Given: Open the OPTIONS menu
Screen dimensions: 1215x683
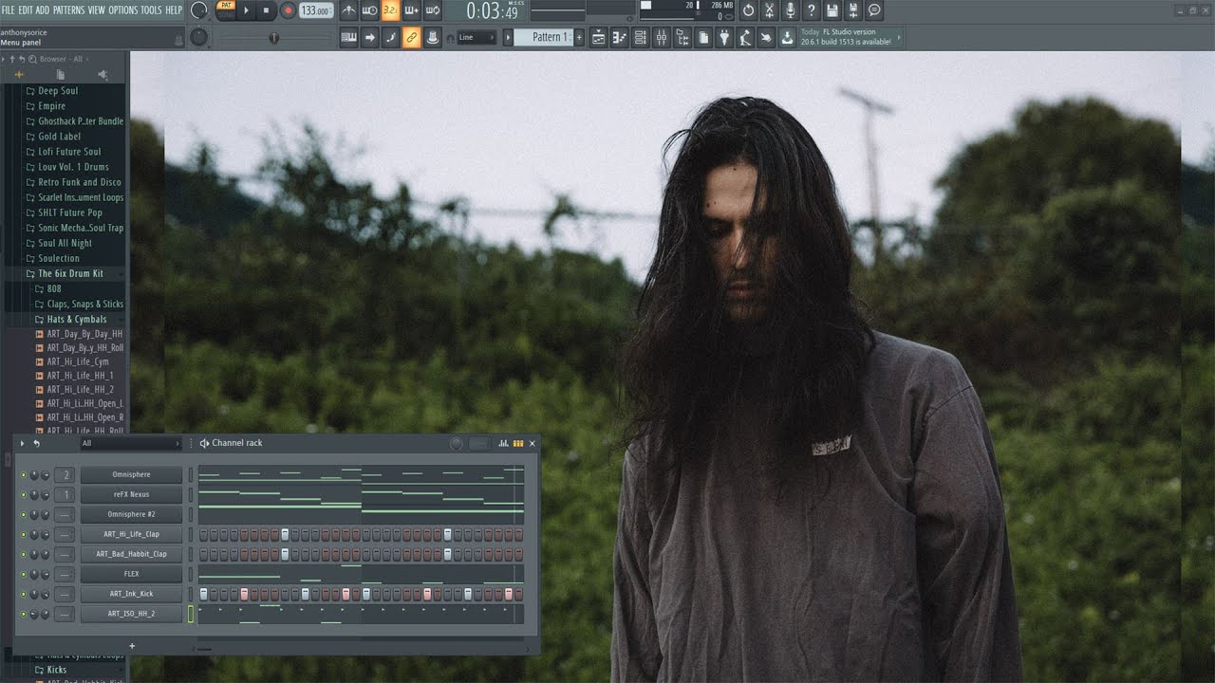Looking at the screenshot, I should tap(122, 9).
